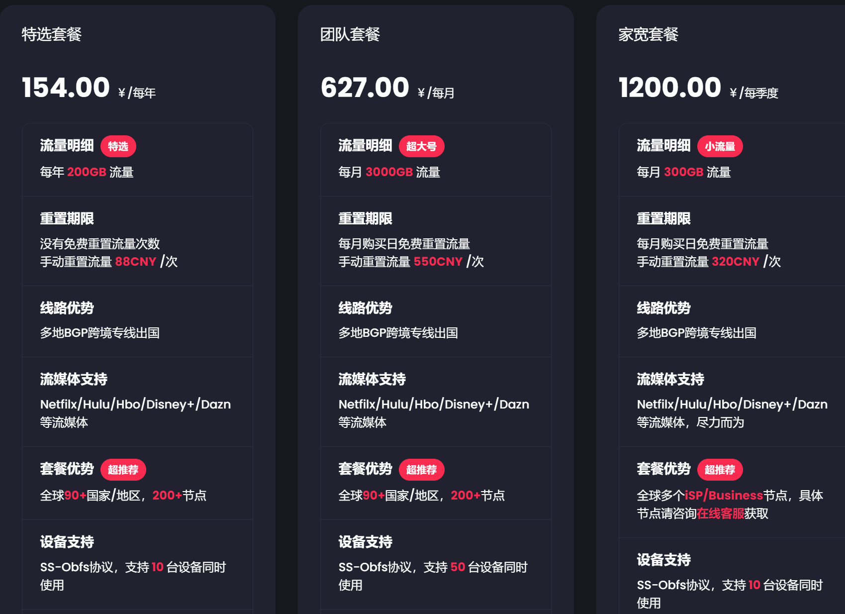Click the 550CNY reset price
Screen dimensions: 845x614
click(438, 262)
